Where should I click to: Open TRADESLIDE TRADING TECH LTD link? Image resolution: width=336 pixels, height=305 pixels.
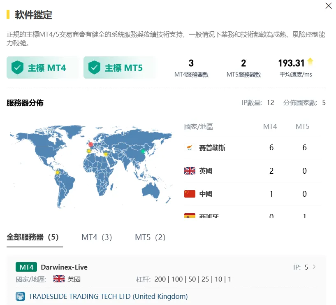(108, 296)
